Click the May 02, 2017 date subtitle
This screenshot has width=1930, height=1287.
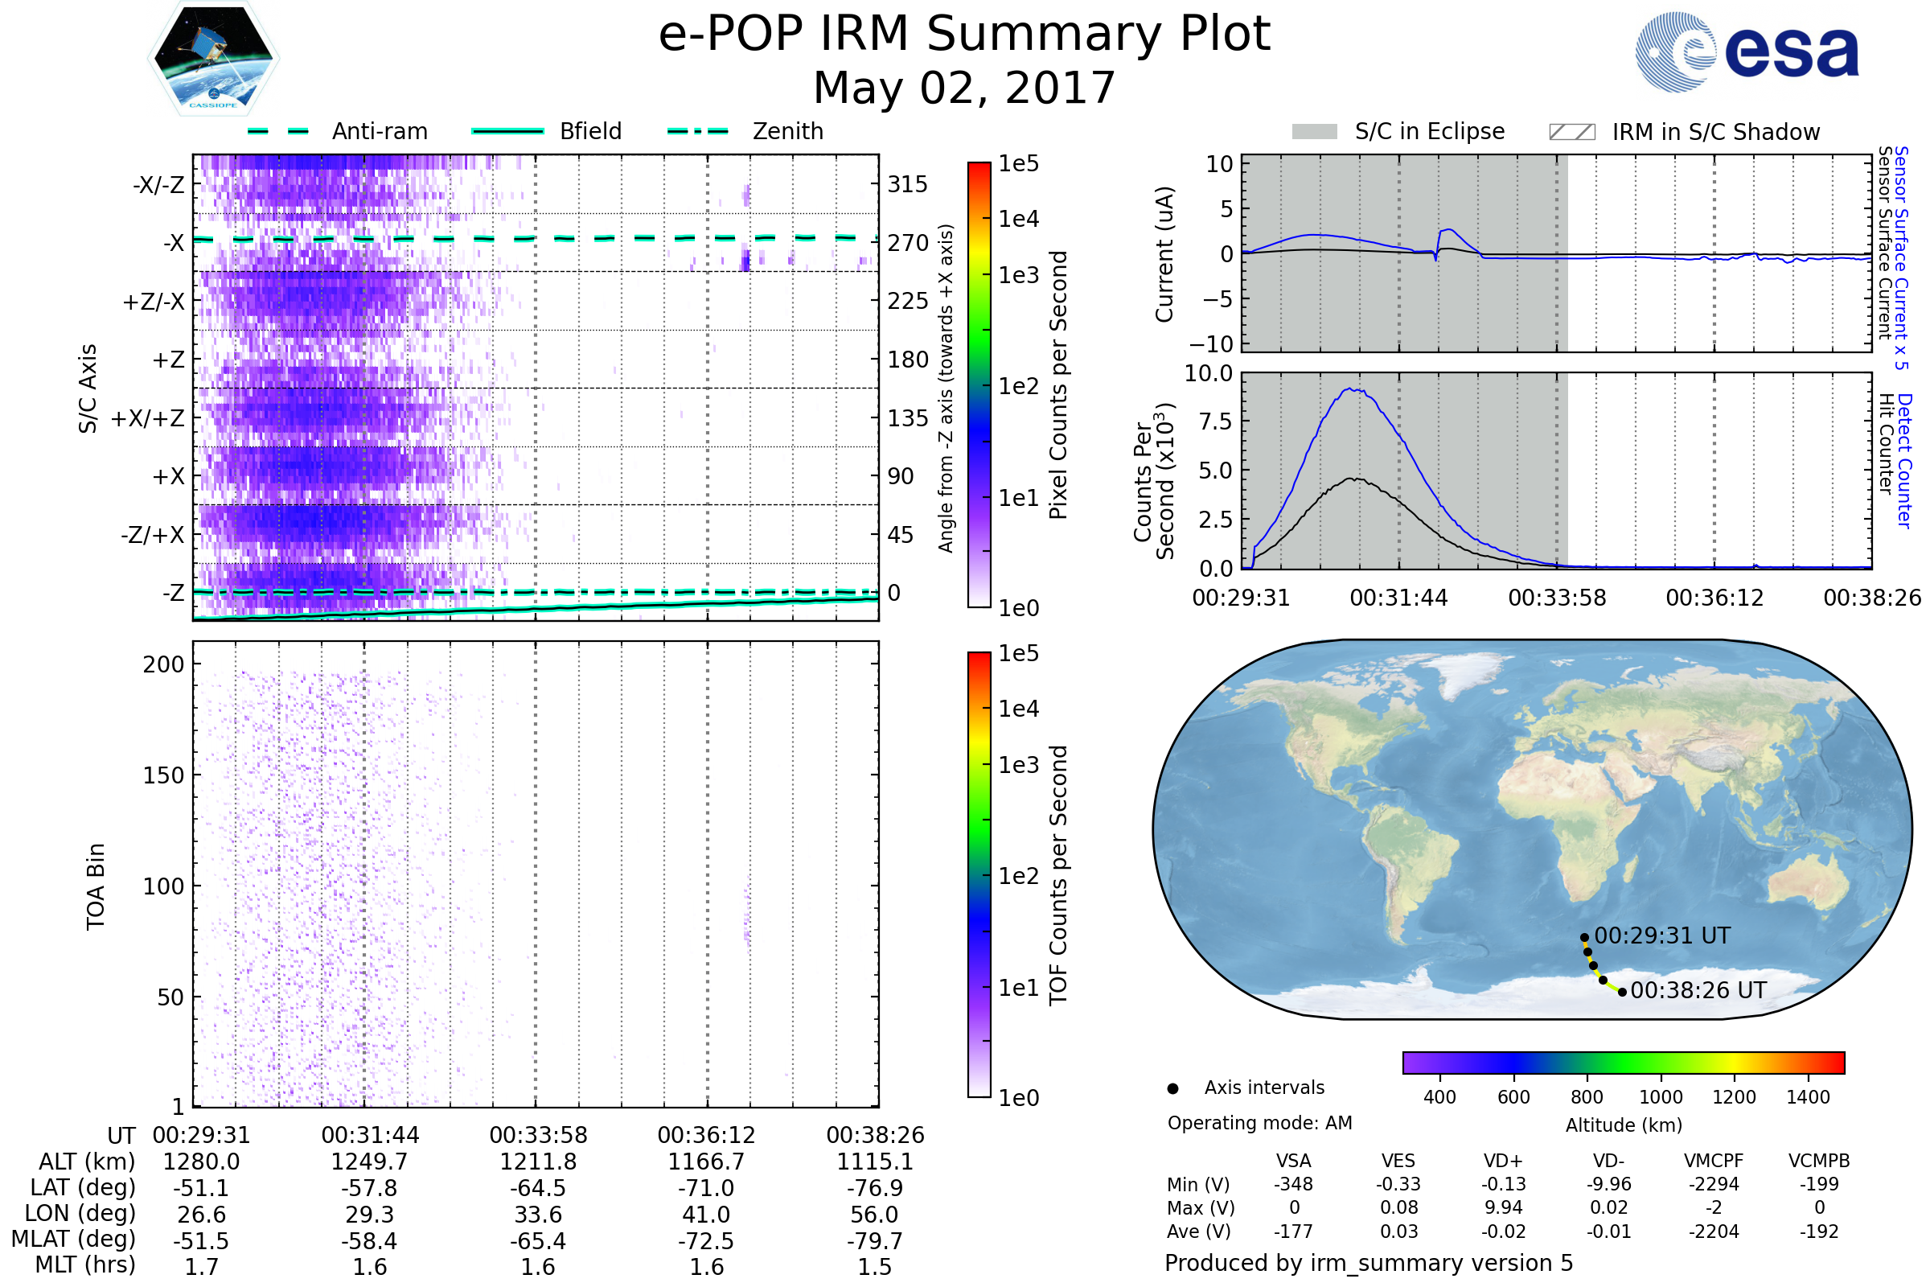tap(964, 88)
